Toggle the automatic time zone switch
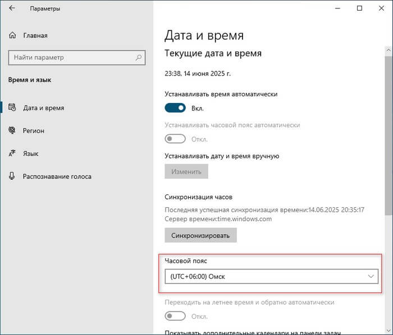This screenshot has width=393, height=335. [x=175, y=139]
